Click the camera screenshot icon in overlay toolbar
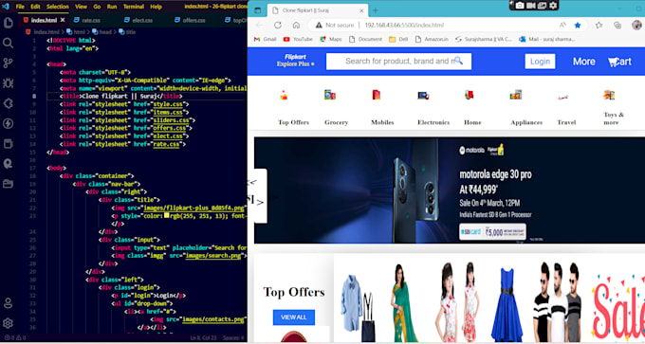 tap(520, 6)
